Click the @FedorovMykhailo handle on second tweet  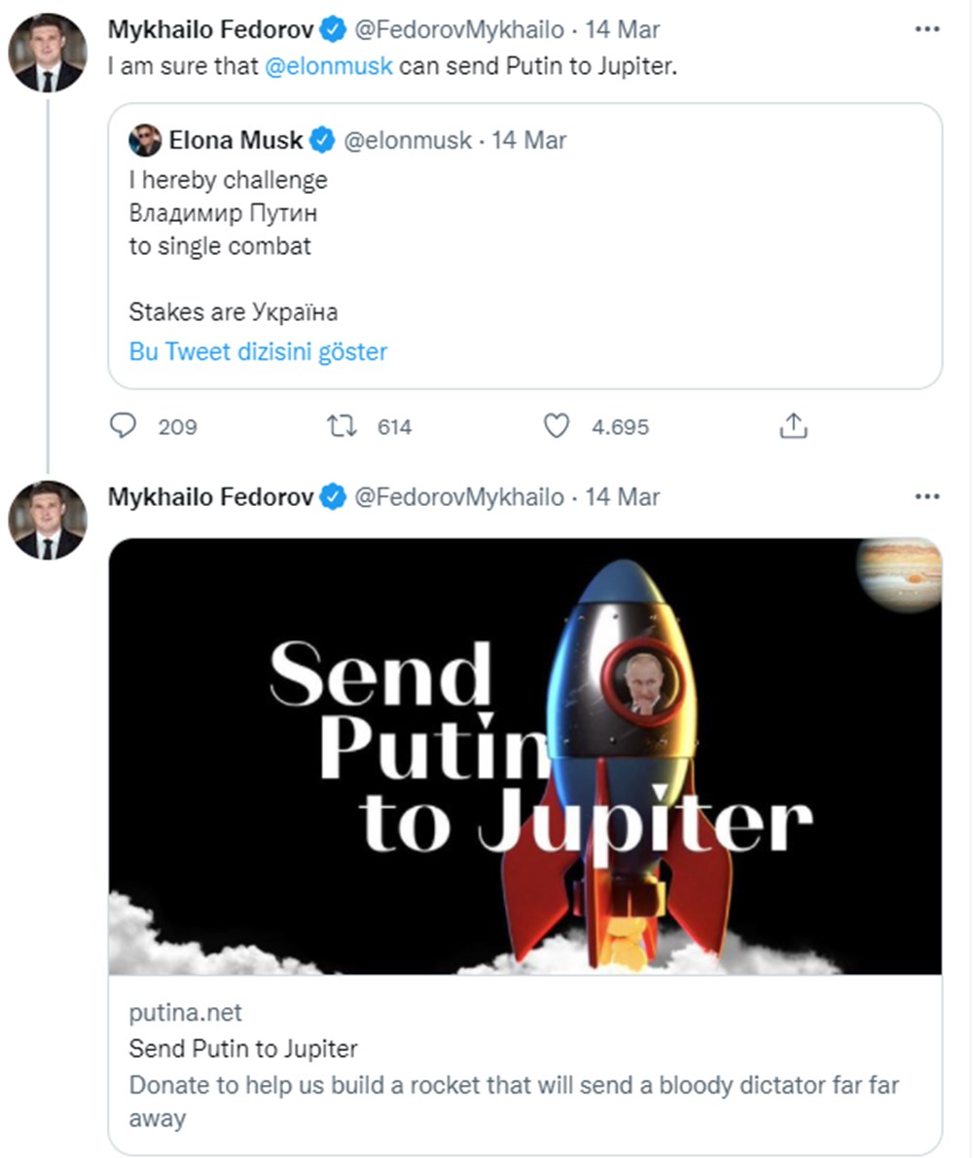pos(457,497)
